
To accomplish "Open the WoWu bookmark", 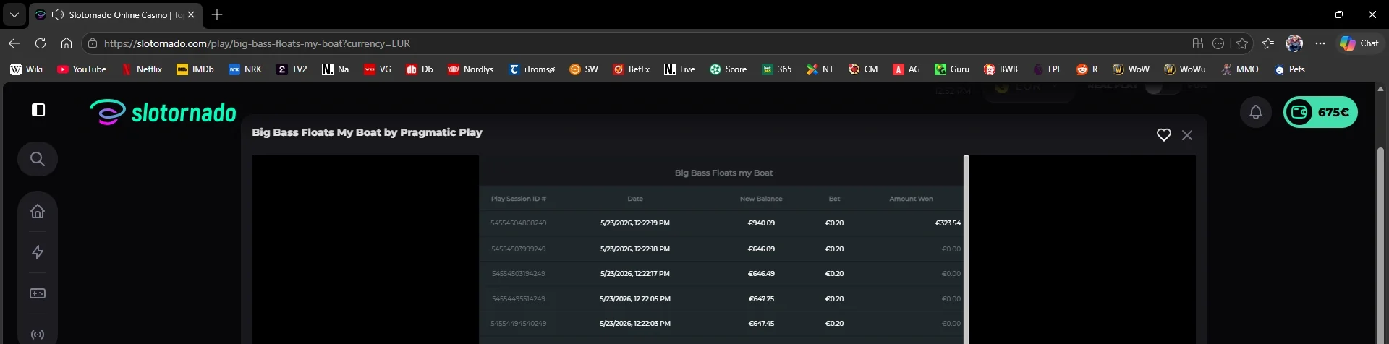I will (1185, 69).
